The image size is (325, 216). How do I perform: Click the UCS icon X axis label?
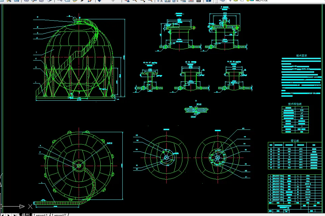tap(30, 206)
